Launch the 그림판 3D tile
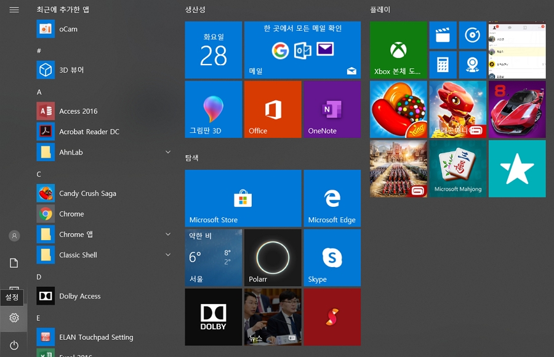 214,109
